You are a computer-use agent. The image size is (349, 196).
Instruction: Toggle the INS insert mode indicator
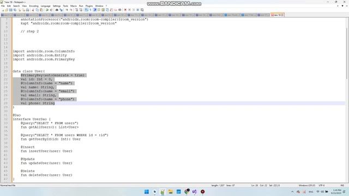342,185
